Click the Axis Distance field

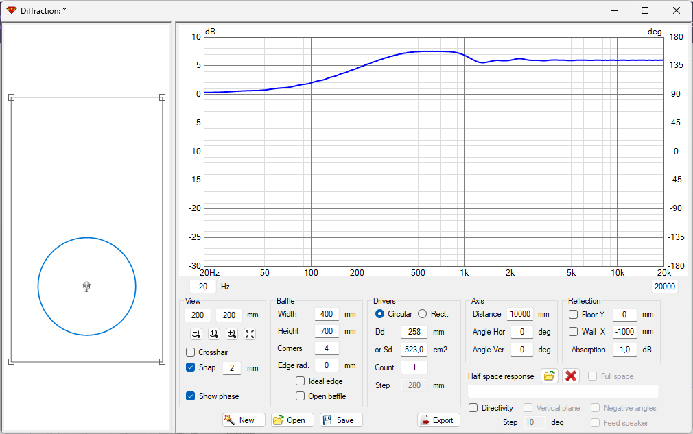(x=520, y=314)
